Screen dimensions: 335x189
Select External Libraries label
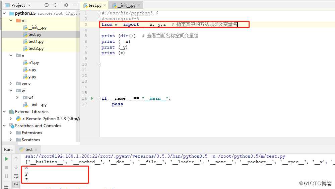point(31,112)
